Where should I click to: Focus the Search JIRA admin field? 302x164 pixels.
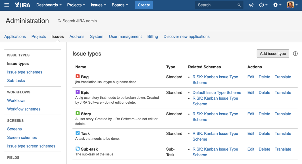80,21
